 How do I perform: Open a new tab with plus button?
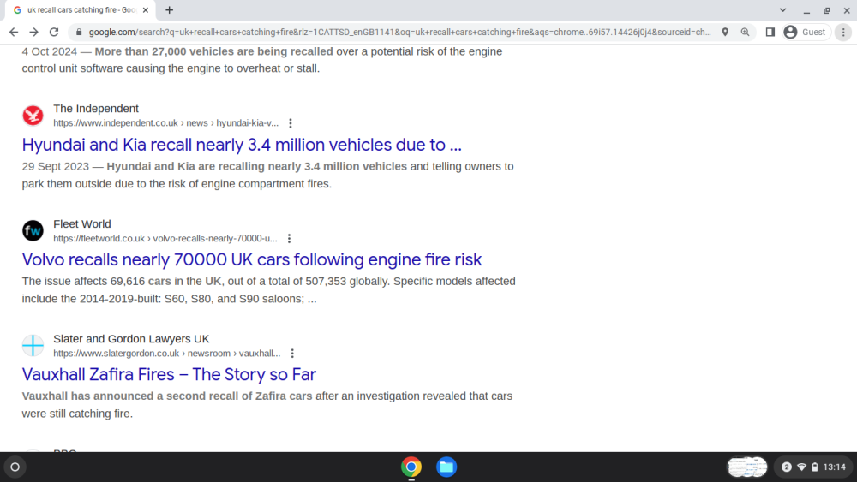tap(170, 9)
